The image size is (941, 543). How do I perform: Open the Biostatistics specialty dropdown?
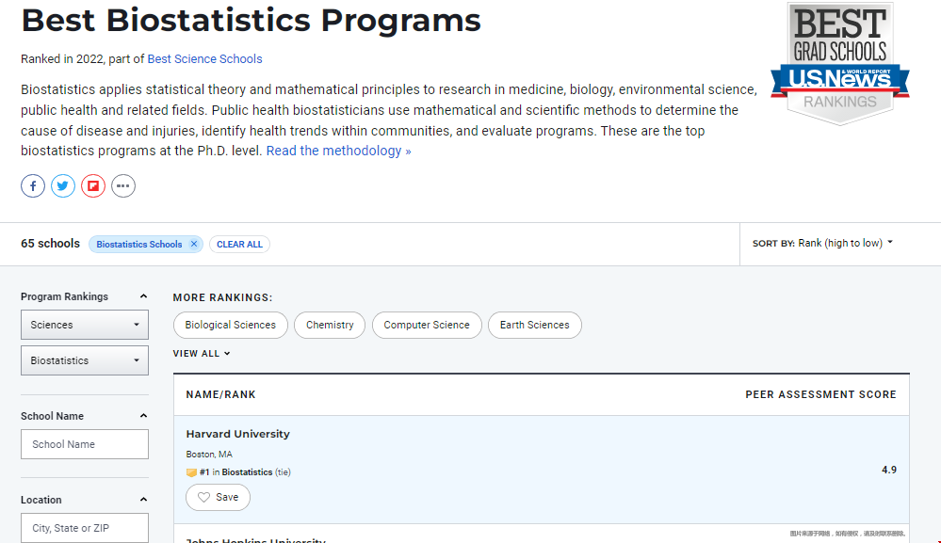point(85,360)
